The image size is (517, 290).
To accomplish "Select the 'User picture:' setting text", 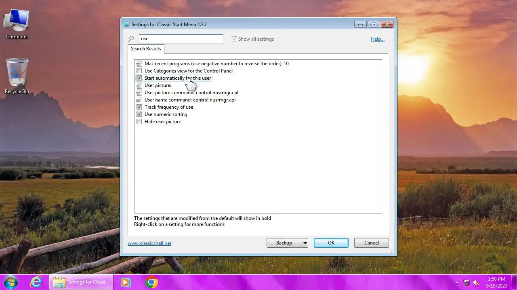I will coord(158,85).
